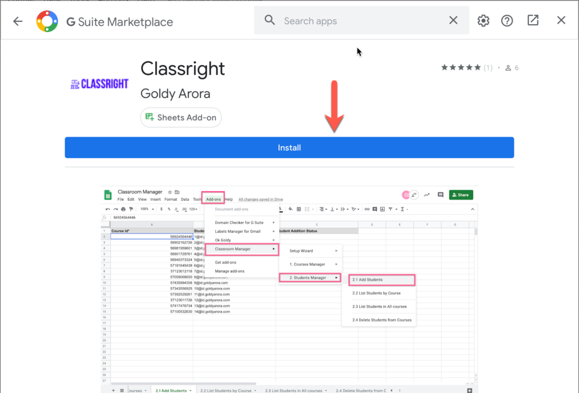The image size is (579, 393).
Task: Click the users count icon
Action: (508, 68)
